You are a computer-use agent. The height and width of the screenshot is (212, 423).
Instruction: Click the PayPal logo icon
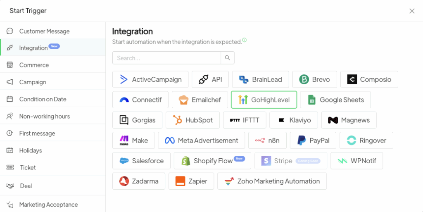pyautogui.click(x=302, y=141)
